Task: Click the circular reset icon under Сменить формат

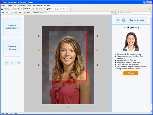Action: [x=18, y=63]
